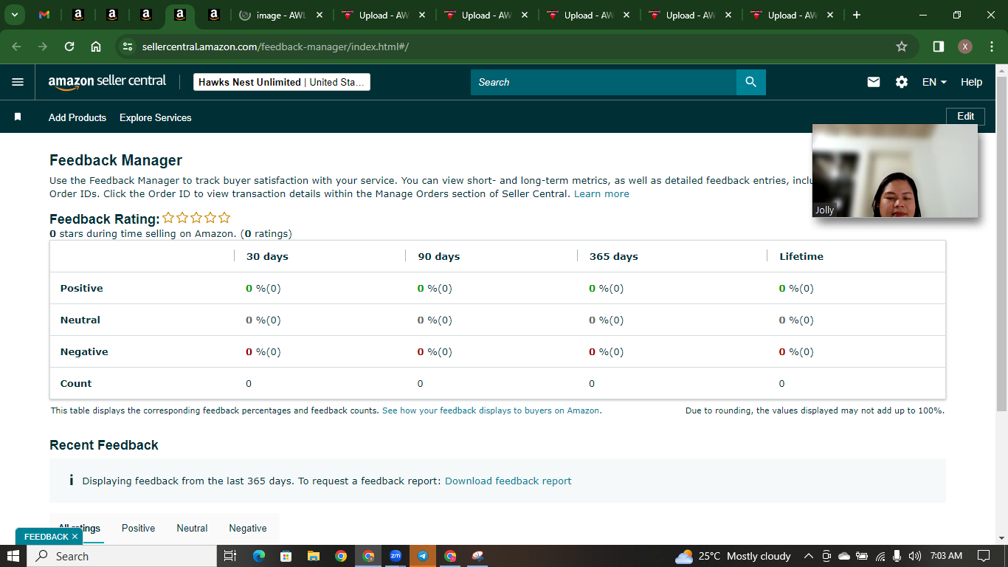Open the Seller Central hamburger menu
This screenshot has height=567, width=1008.
[18, 82]
